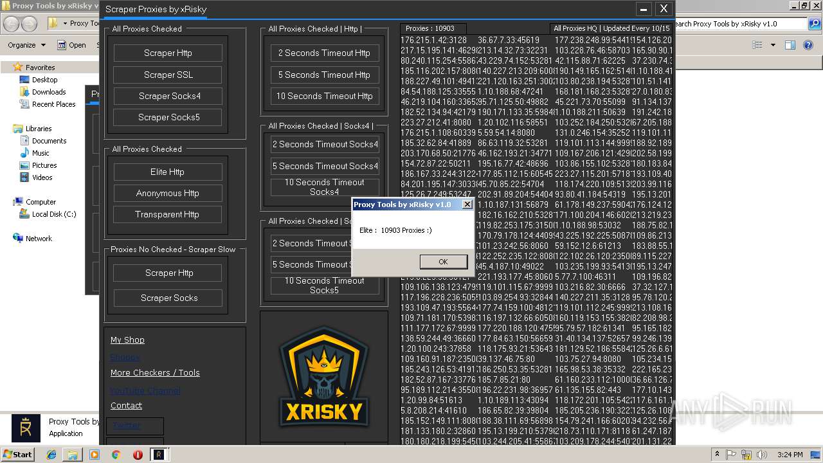The width and height of the screenshot is (823, 463).
Task: Select 2 Seconds Timeout Http
Action: [324, 53]
